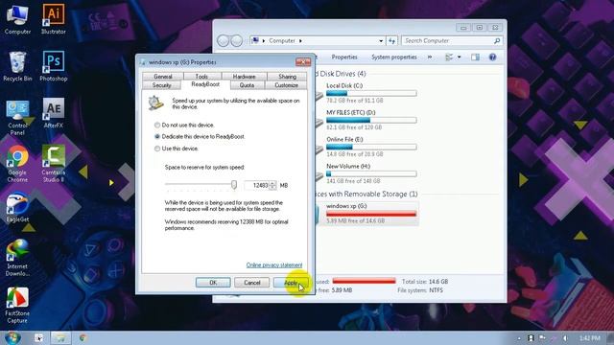Switch to the Quota tab
Screen dimensions: 614x345
point(247,85)
